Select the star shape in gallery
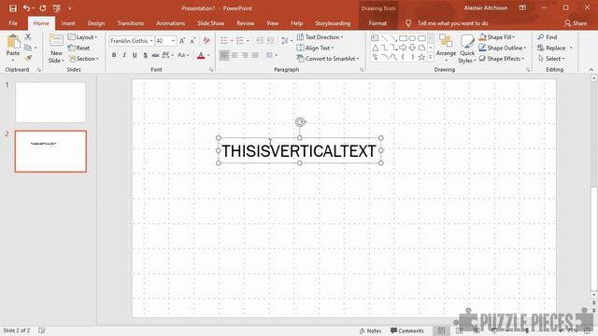This screenshot has width=598, height=336. tap(421, 57)
